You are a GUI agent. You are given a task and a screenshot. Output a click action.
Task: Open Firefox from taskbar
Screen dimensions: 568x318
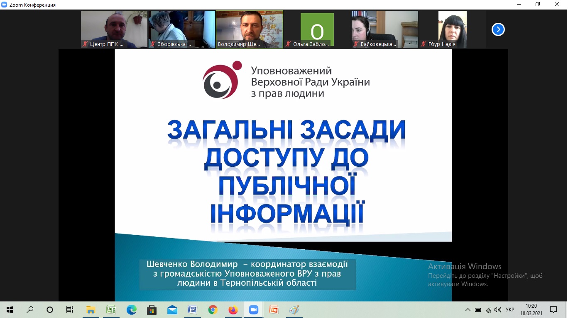[233, 310]
